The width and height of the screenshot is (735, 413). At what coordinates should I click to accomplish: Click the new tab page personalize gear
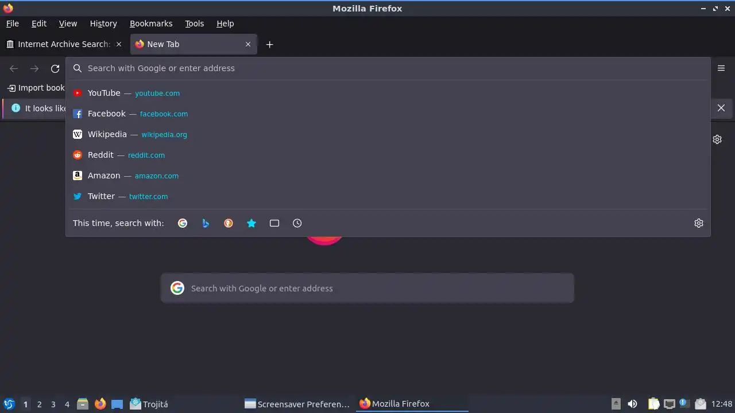pyautogui.click(x=717, y=139)
